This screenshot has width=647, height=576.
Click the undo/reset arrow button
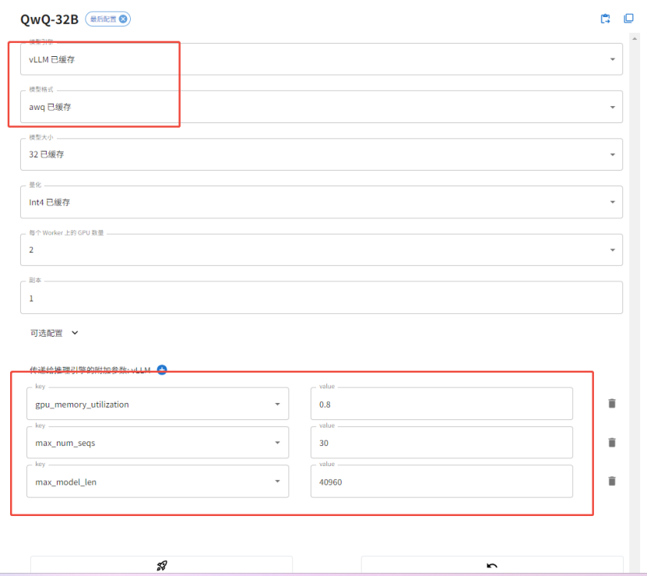(492, 565)
